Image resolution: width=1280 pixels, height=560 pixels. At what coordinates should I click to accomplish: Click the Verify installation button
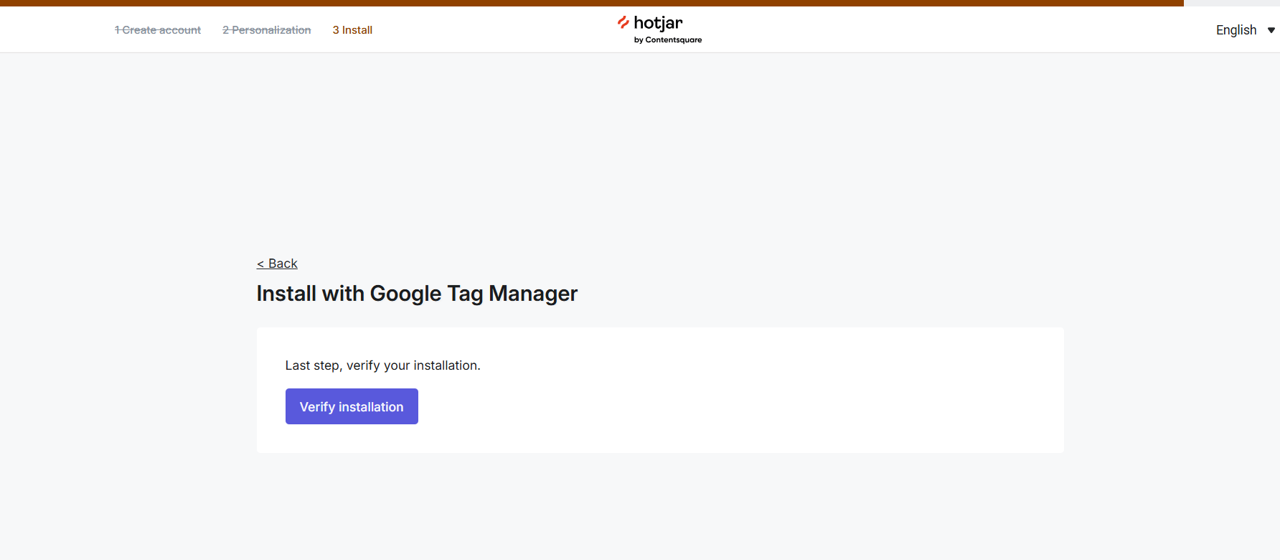352,406
